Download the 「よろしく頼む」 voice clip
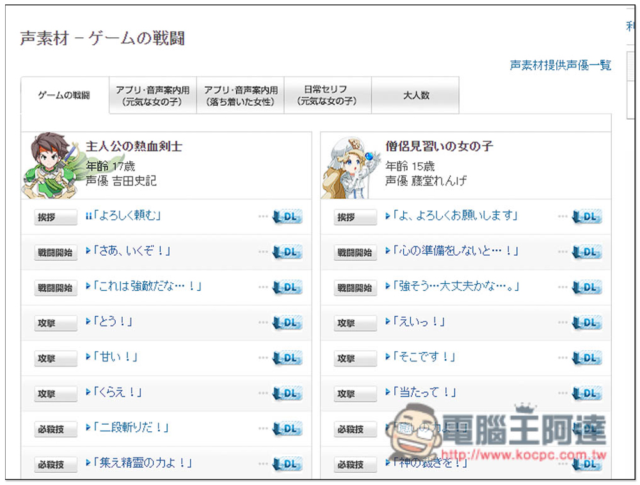Image resolution: width=640 pixels, height=485 pixels. pos(287,217)
